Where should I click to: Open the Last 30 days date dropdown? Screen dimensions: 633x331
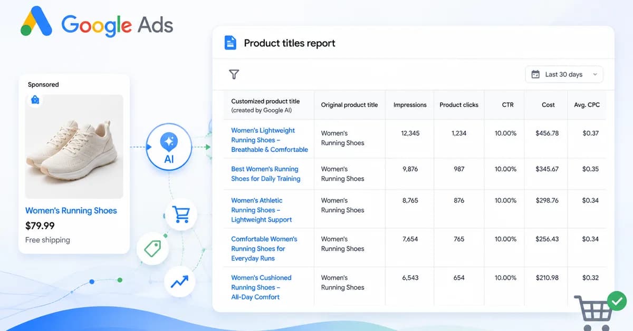point(564,74)
